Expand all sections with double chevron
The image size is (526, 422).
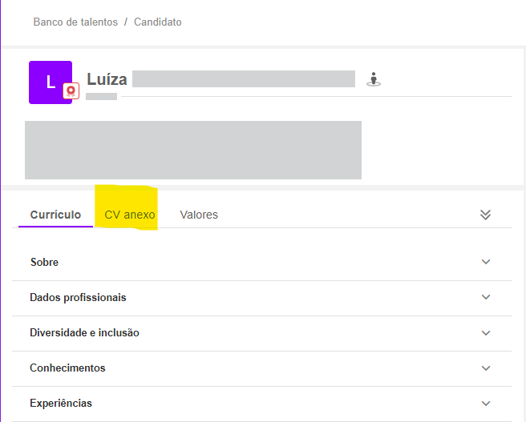[x=484, y=215]
